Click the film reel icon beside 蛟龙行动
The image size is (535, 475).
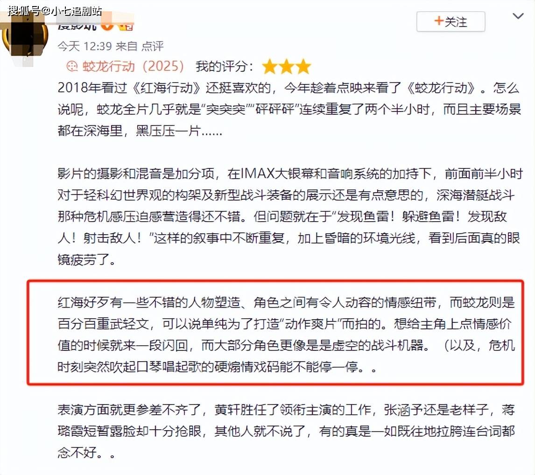pos(72,66)
